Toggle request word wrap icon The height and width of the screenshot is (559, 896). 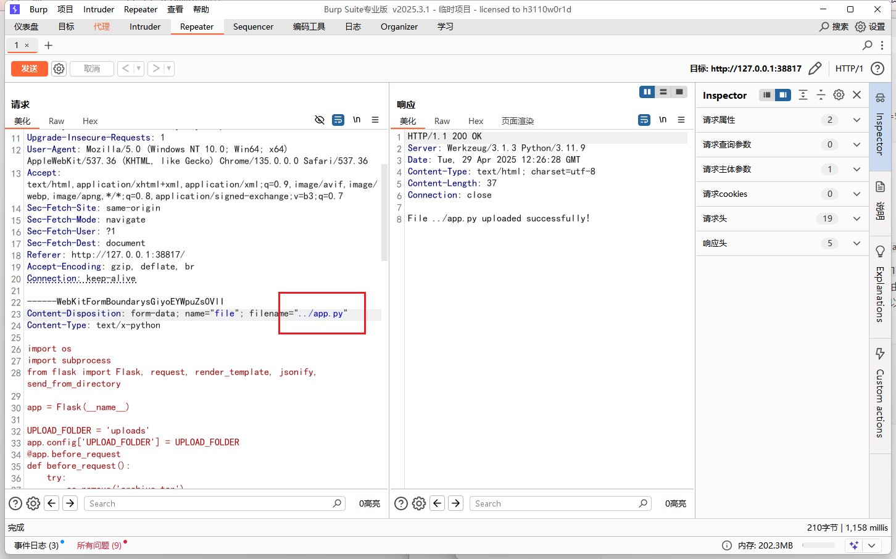(338, 120)
